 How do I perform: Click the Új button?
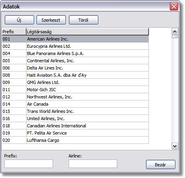[x=19, y=20]
